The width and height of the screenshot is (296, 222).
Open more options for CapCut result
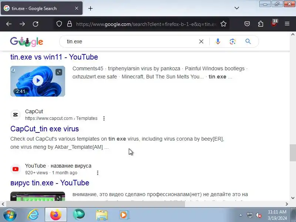[104, 118]
